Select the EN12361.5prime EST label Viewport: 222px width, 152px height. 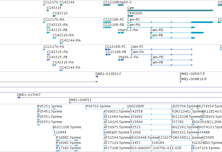(x=184, y=127)
